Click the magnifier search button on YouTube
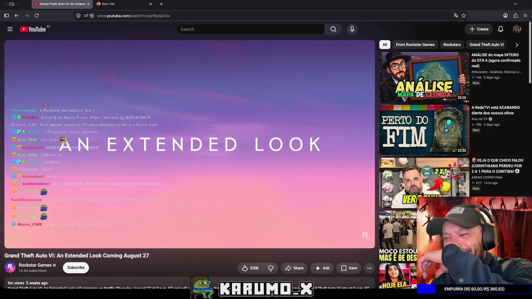This screenshot has height=299, width=532. click(x=333, y=29)
